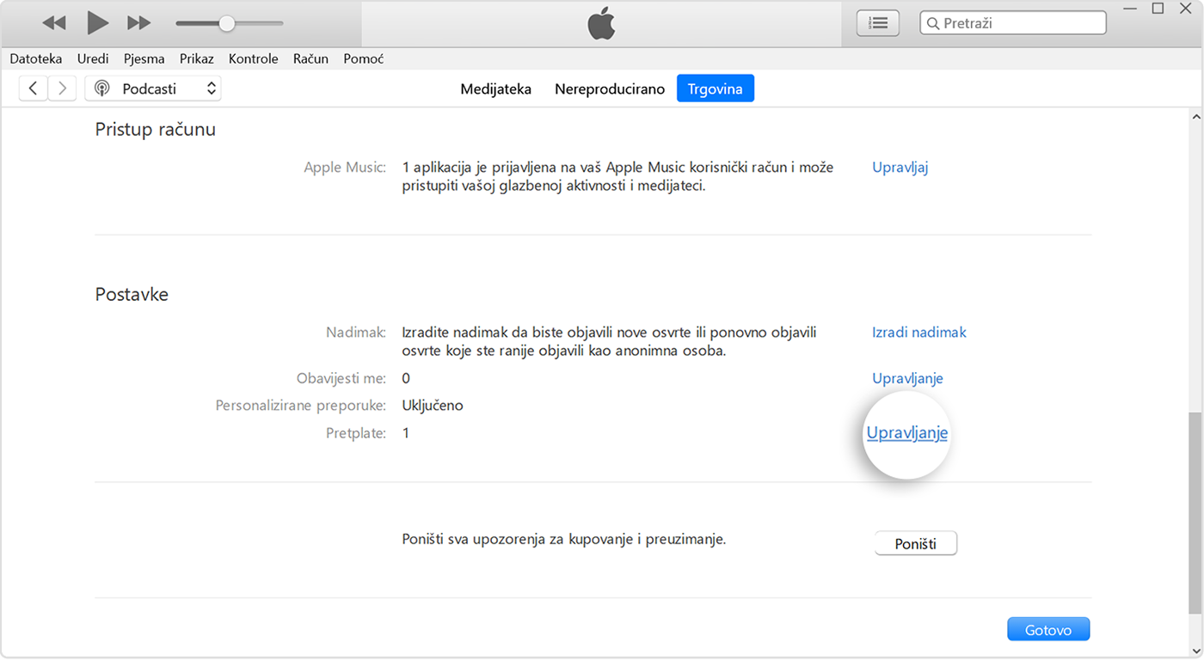This screenshot has height=660, width=1204.
Task: Click the Fast-forward icon
Action: click(x=138, y=23)
